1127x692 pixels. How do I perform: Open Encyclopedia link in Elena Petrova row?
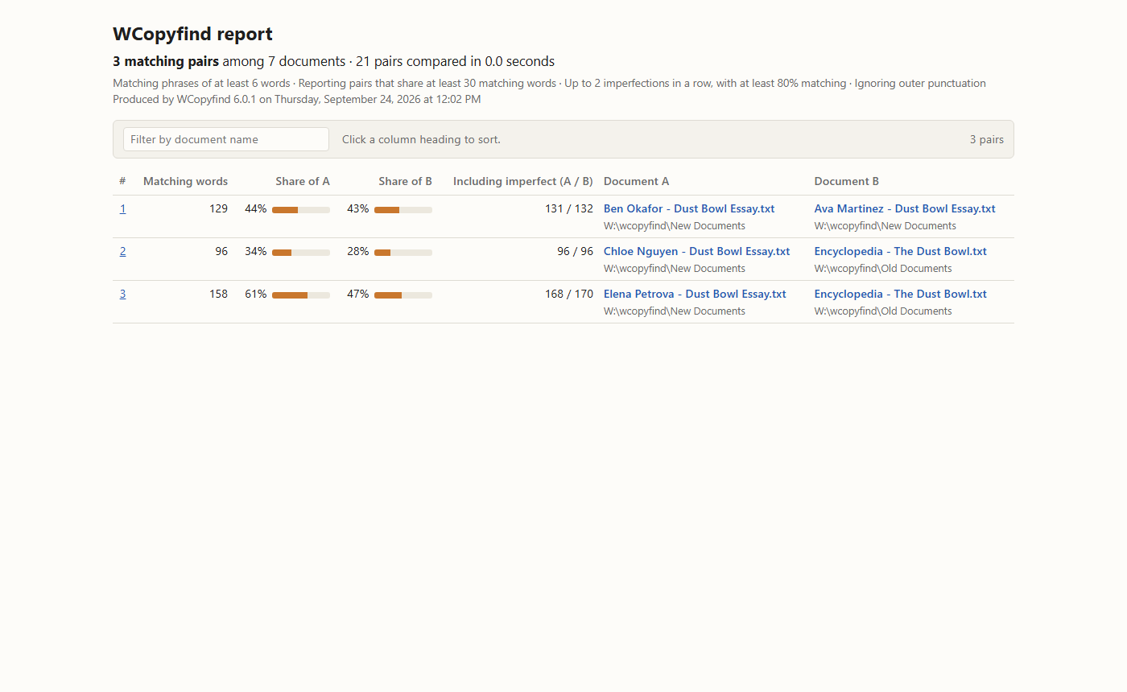coord(901,294)
